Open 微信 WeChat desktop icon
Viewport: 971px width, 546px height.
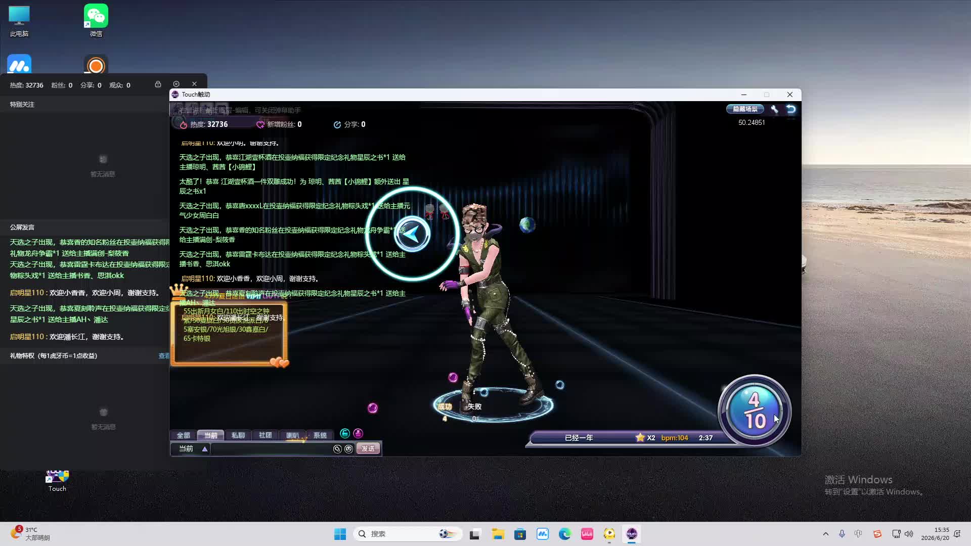(x=96, y=21)
